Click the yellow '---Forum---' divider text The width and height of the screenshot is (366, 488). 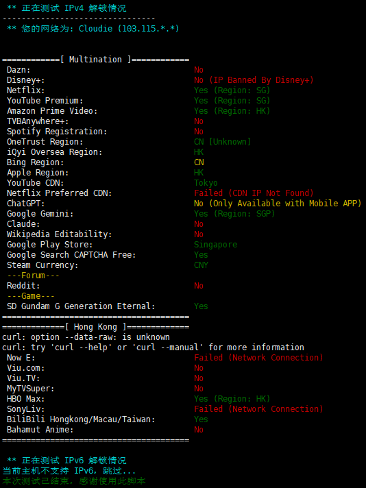click(x=33, y=276)
